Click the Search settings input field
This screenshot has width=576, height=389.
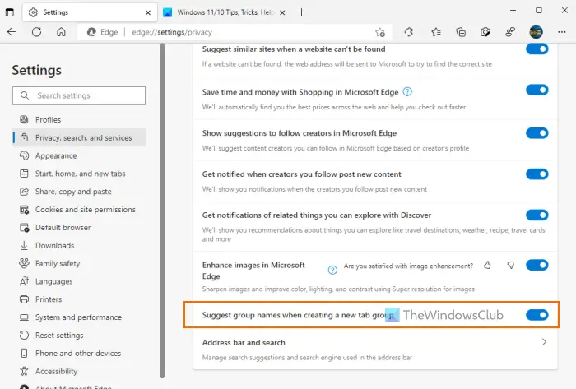coord(79,95)
